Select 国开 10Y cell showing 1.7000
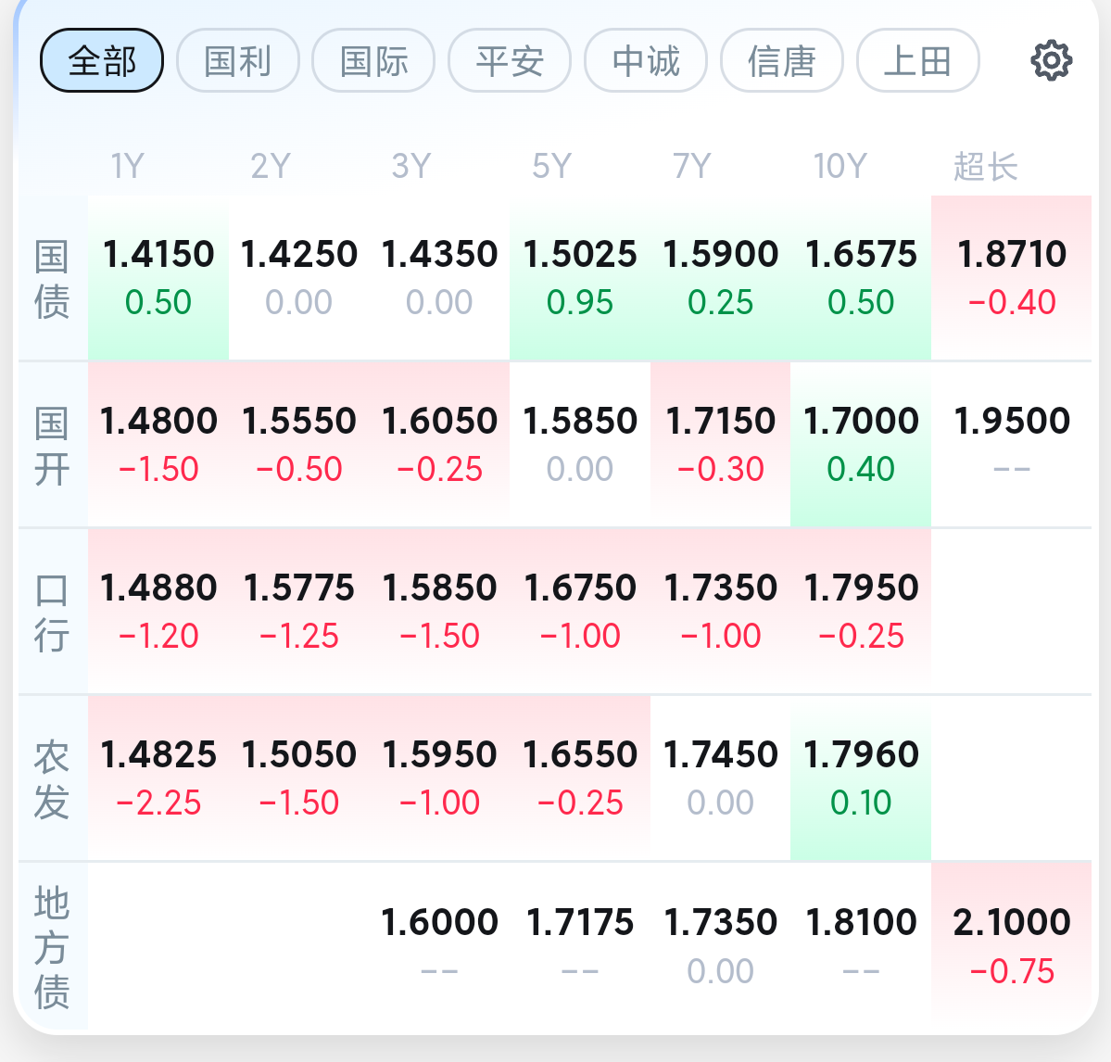 pyautogui.click(x=861, y=444)
